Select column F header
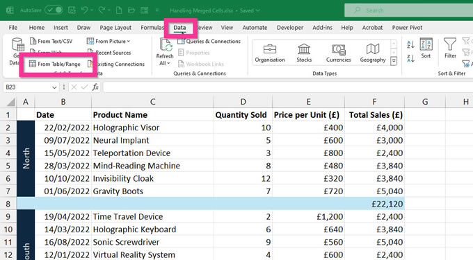 point(374,102)
